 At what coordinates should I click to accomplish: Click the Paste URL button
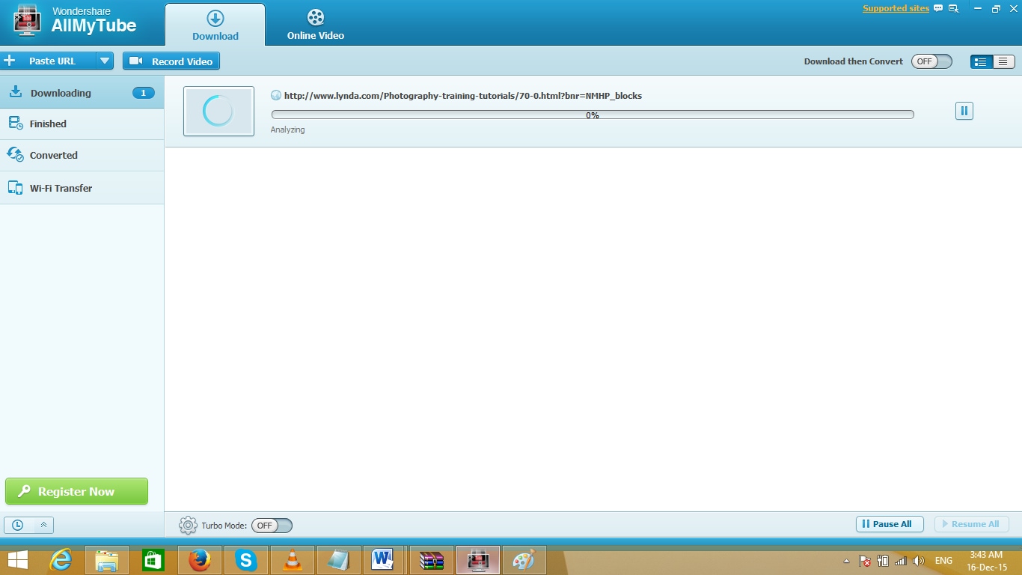coord(49,61)
